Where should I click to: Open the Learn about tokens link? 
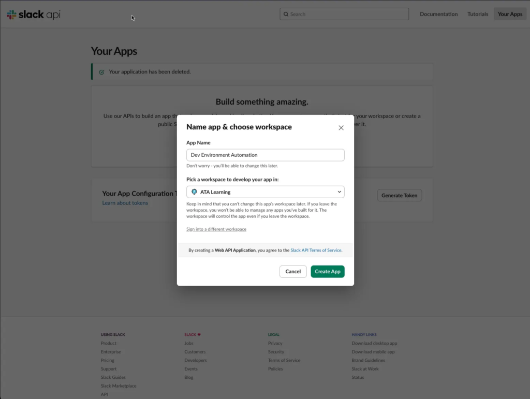tap(125, 203)
